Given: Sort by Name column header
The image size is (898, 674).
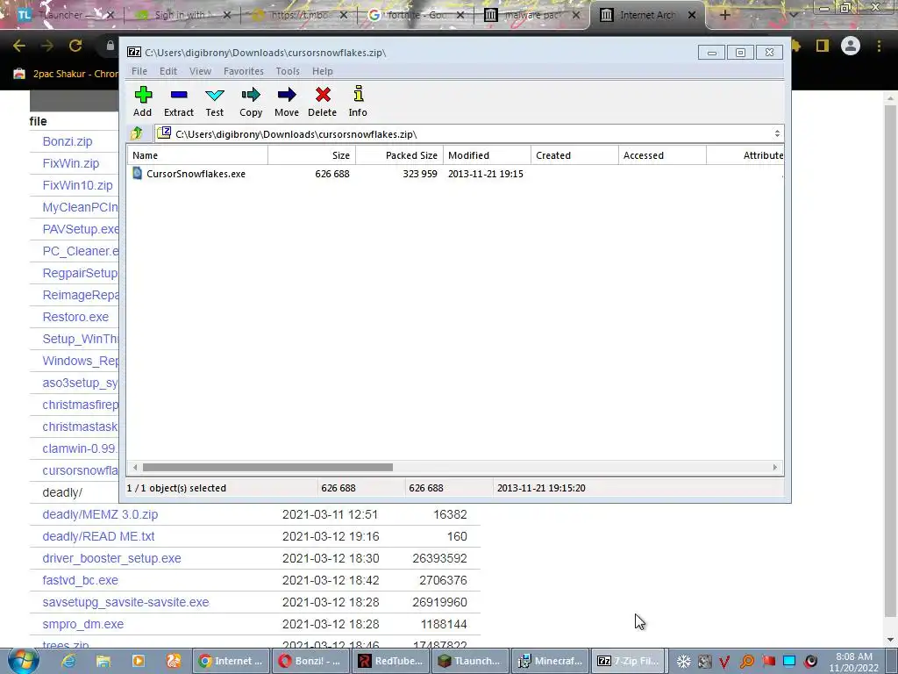Looking at the screenshot, I should point(197,155).
